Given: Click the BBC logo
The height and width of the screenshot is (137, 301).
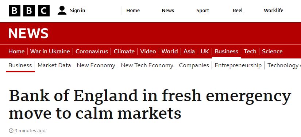Looking at the screenshot, I should click(x=29, y=11).
